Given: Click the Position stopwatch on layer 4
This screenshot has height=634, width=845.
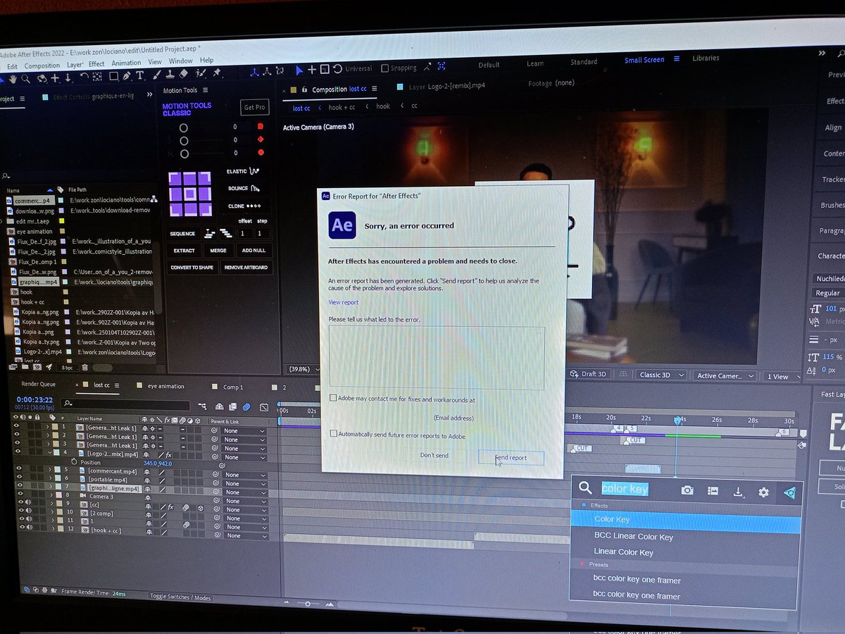Looking at the screenshot, I should click(x=74, y=462).
